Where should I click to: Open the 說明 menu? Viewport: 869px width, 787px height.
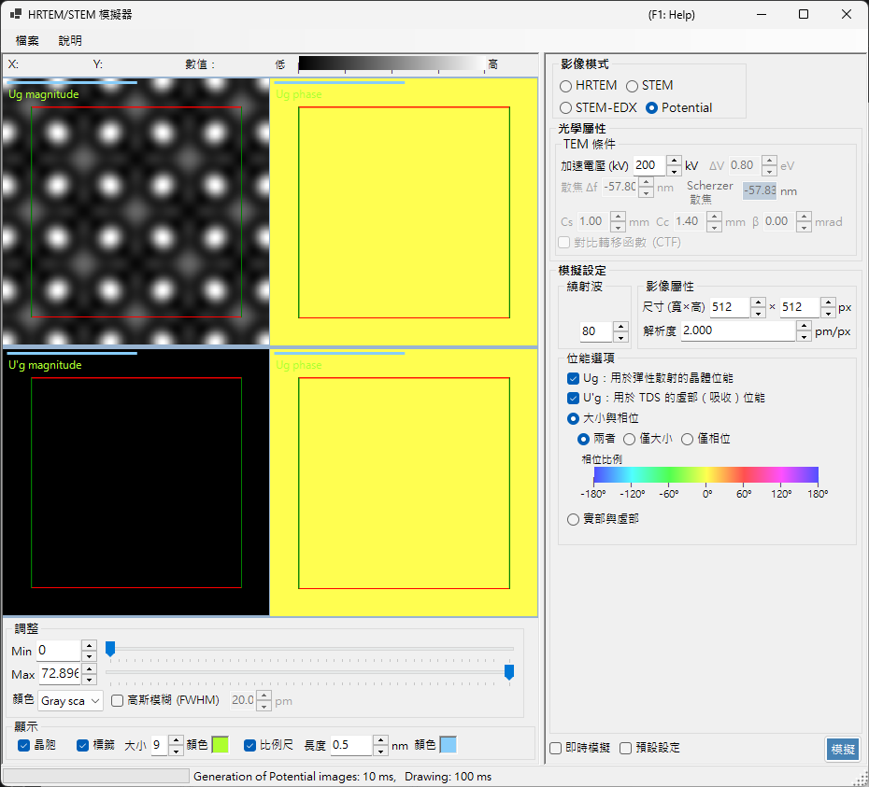click(x=70, y=40)
